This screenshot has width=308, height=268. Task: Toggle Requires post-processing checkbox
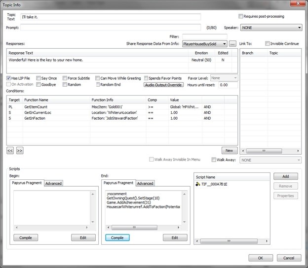(241, 16)
